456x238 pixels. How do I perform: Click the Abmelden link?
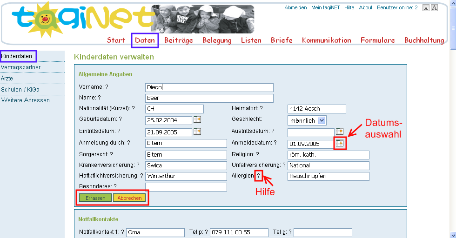coord(295,7)
